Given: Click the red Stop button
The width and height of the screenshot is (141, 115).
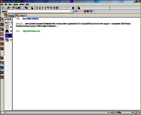Looking at the screenshot, I should [x=85, y=11].
